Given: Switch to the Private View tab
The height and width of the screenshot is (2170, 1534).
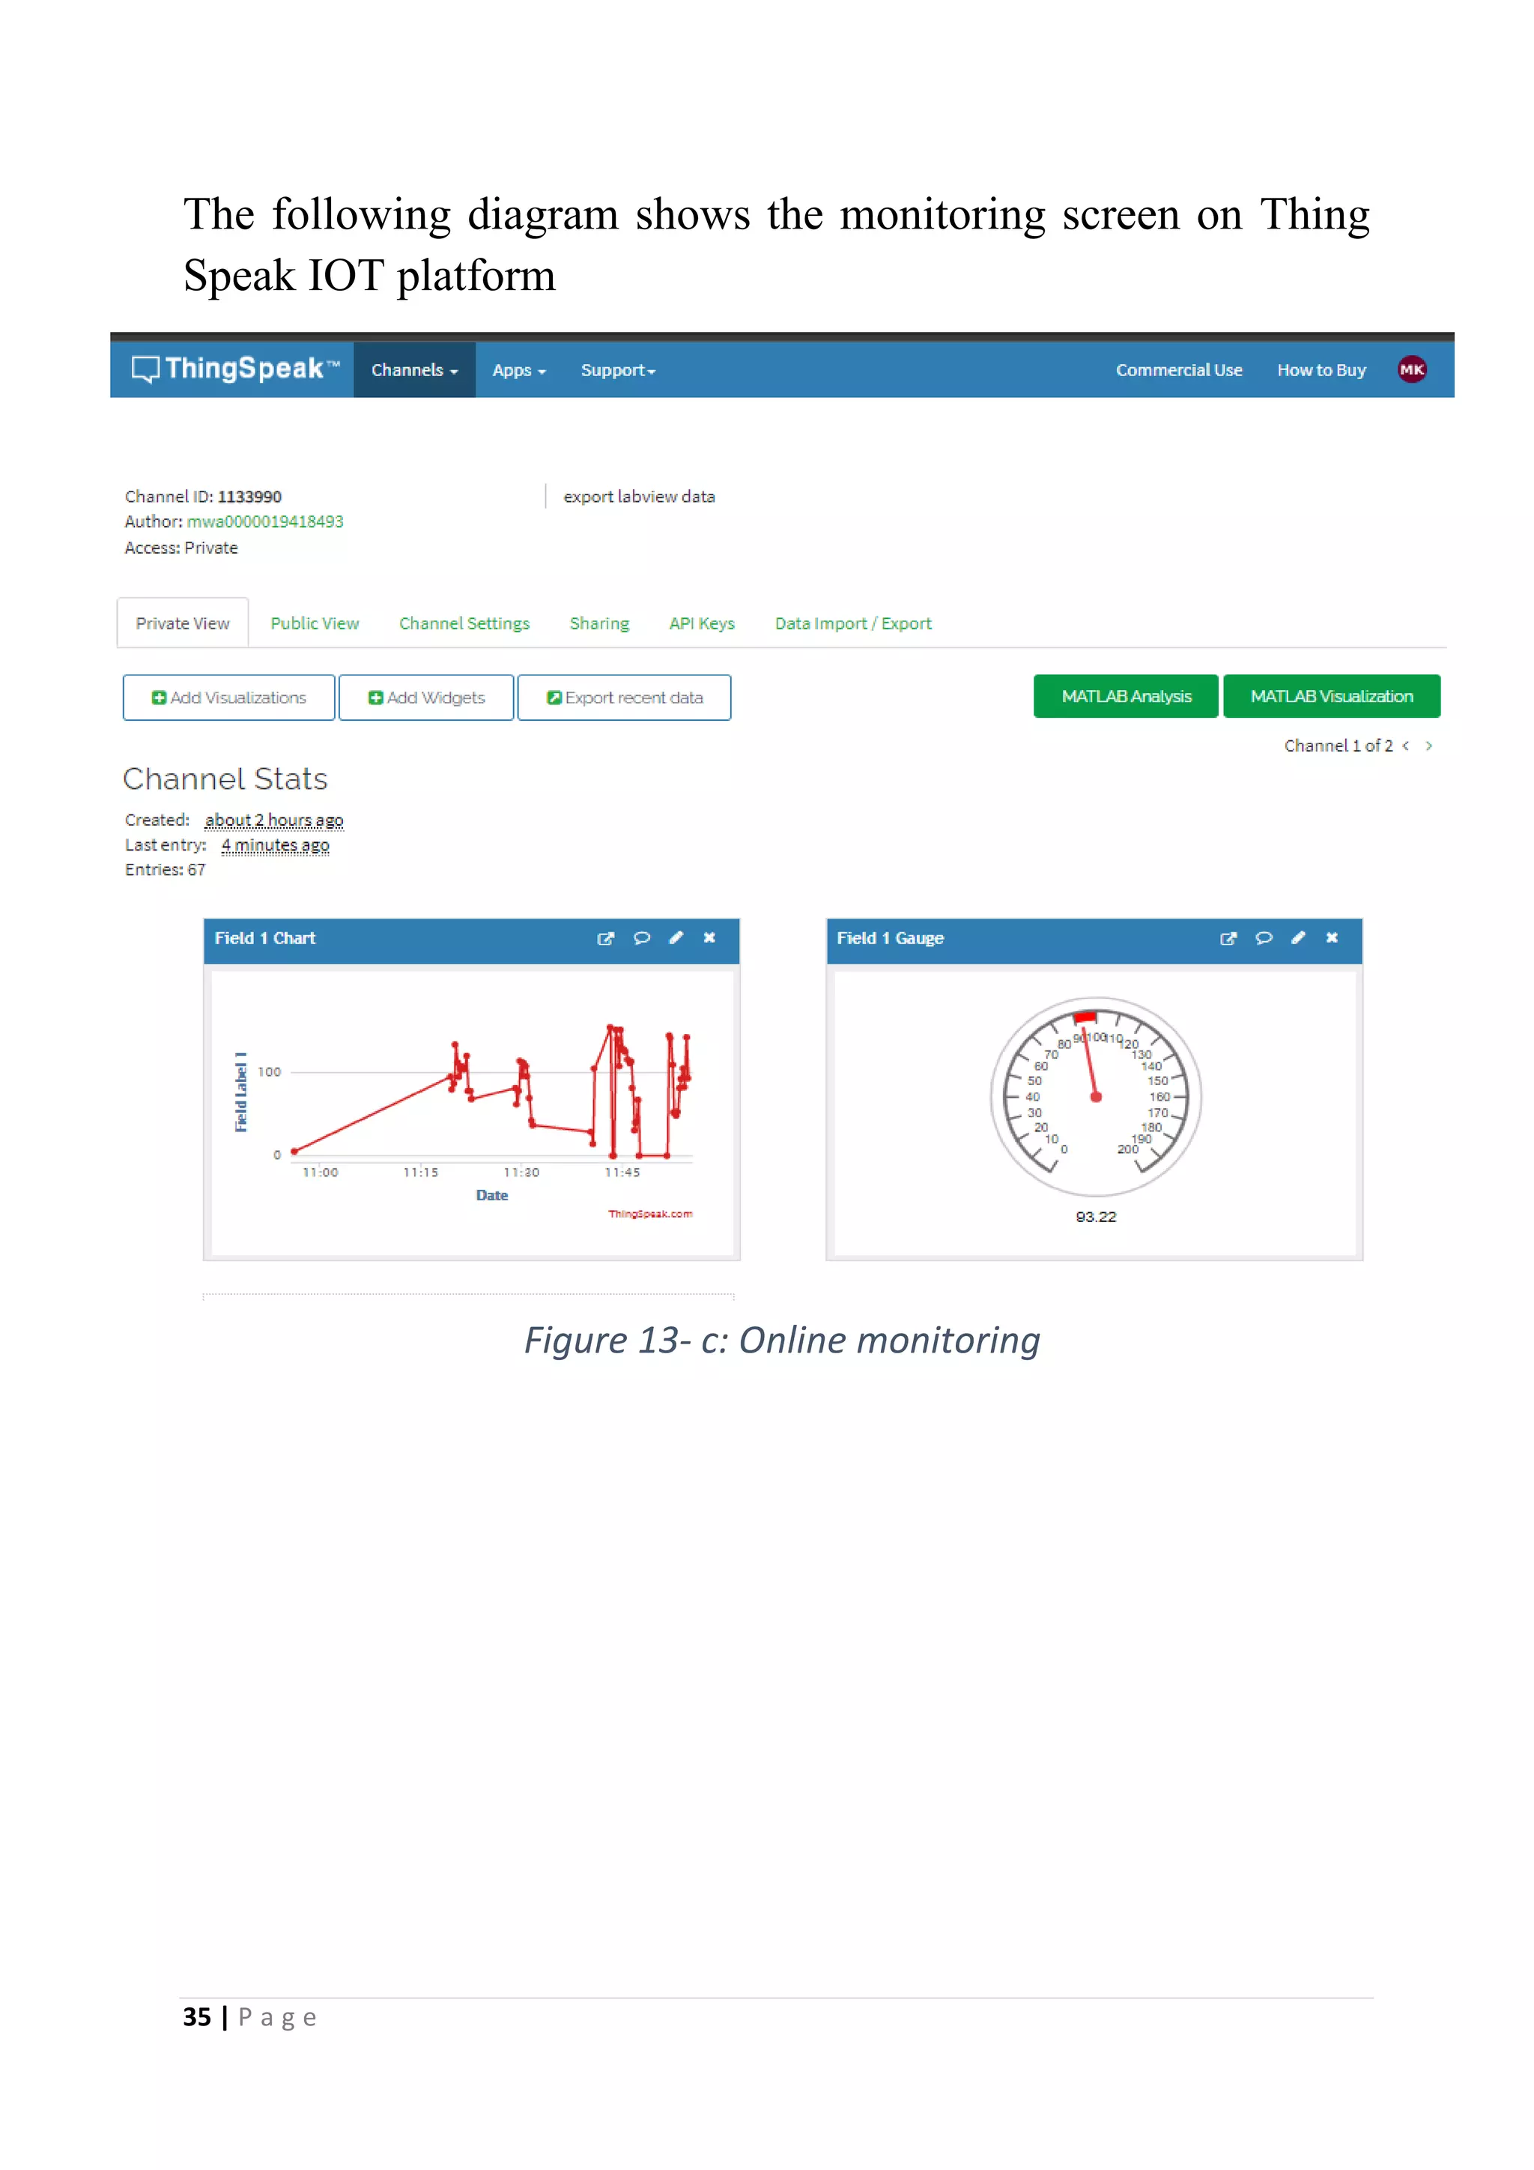Looking at the screenshot, I should point(182,623).
